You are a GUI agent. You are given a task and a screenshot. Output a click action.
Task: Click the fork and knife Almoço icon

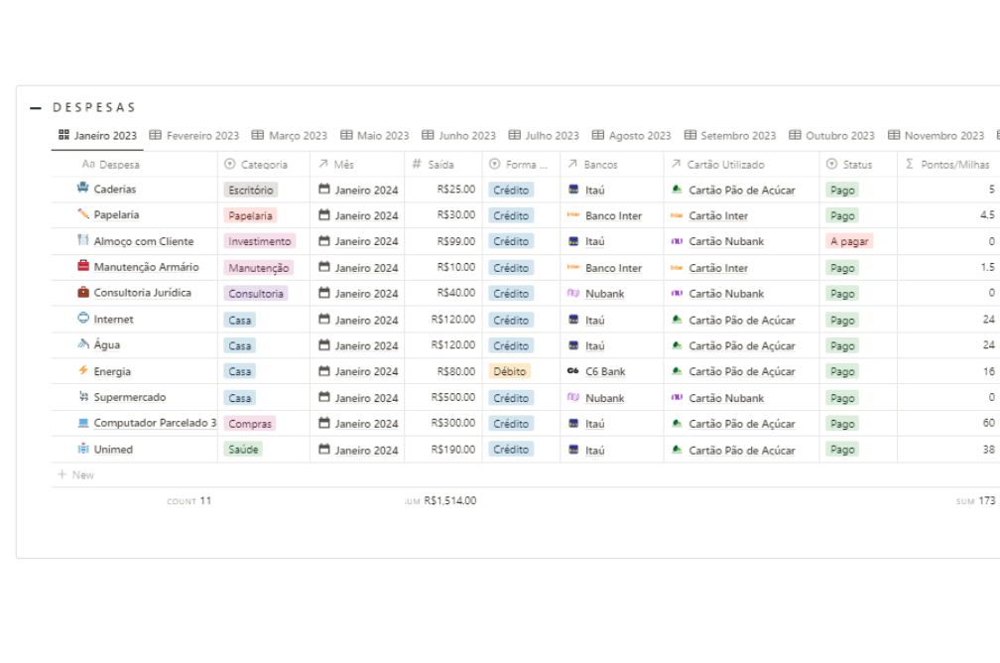tap(83, 241)
